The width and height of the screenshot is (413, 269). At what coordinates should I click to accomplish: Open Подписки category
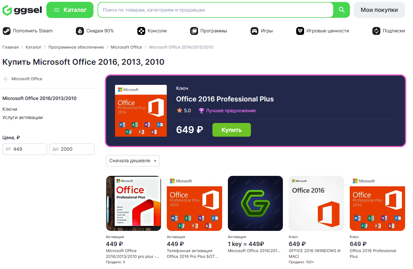[x=394, y=31]
